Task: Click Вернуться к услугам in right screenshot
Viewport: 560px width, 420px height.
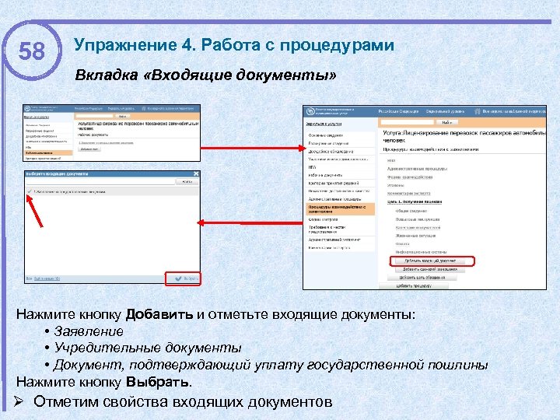Action: pyautogui.click(x=324, y=124)
